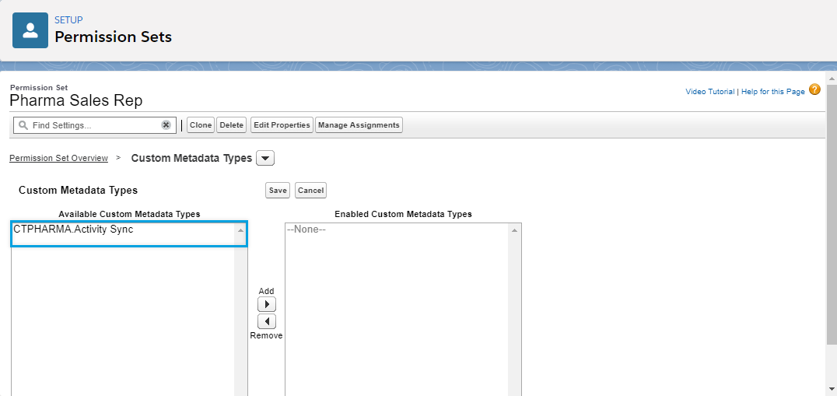This screenshot has height=396, width=837.
Task: Click the Permission Sets setup icon
Action: pyautogui.click(x=30, y=30)
